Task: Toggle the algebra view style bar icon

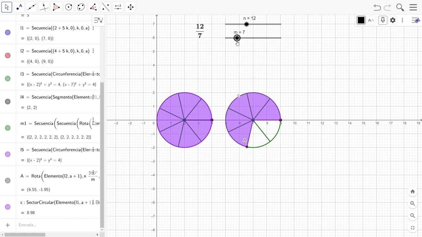Action: [98, 20]
